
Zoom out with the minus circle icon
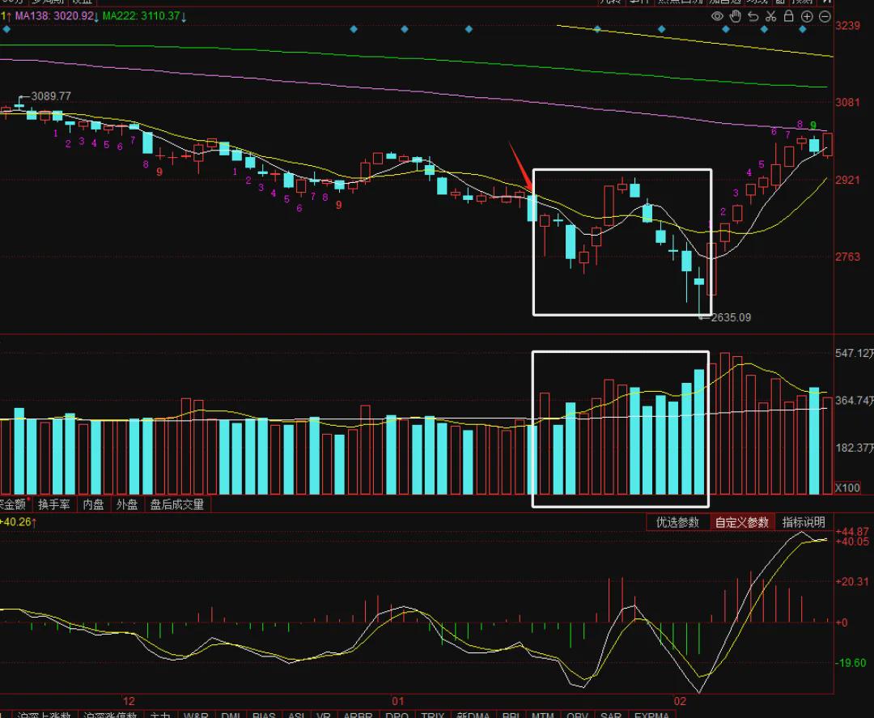click(825, 17)
